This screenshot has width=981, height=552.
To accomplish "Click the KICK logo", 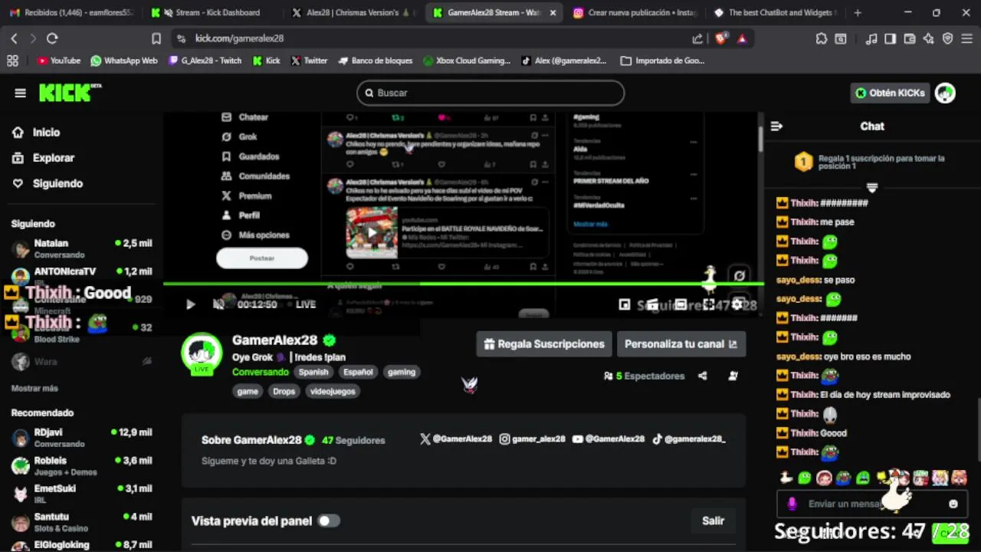I will click(x=70, y=92).
